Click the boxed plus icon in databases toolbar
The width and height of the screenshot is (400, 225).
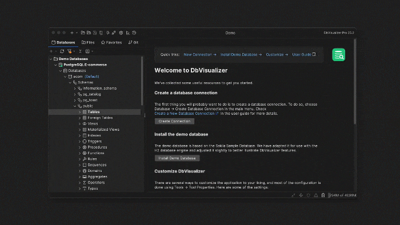pos(87,51)
